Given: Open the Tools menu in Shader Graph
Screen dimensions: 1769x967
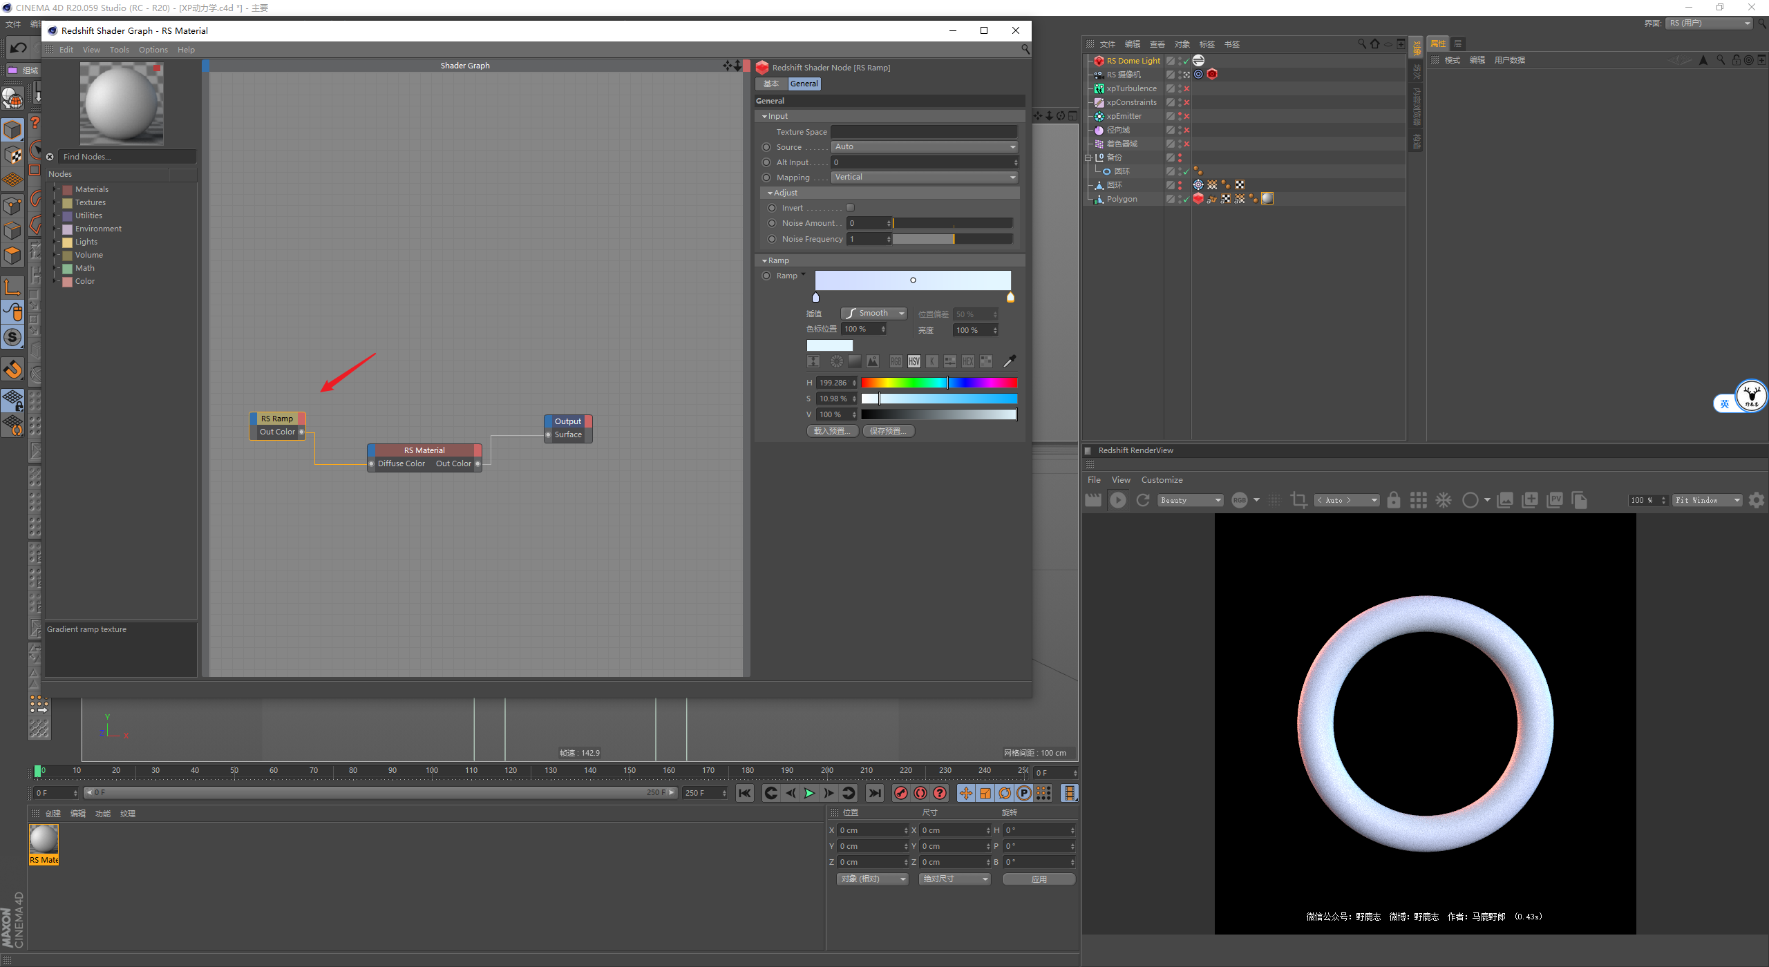Looking at the screenshot, I should click(119, 50).
